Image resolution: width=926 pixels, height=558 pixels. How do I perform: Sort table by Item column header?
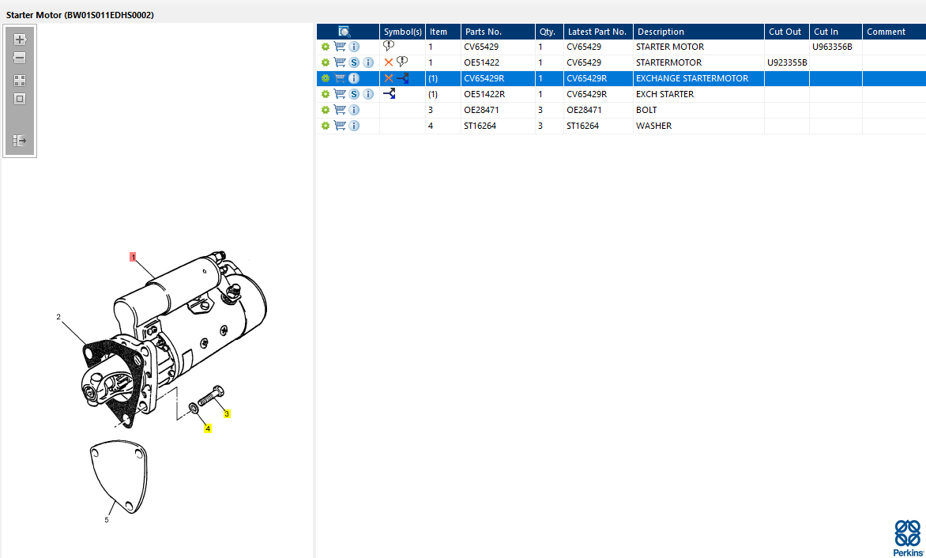tap(443, 32)
